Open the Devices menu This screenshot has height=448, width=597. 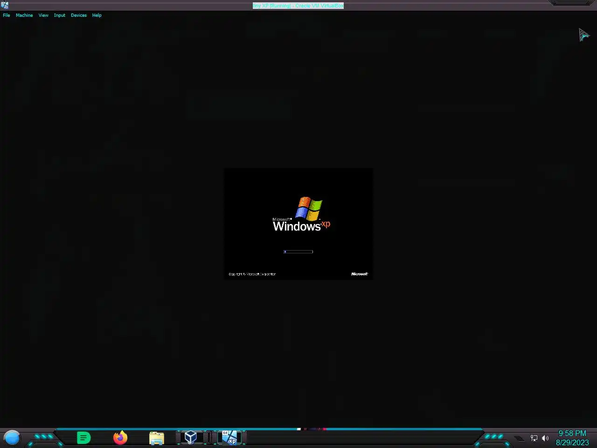[79, 15]
